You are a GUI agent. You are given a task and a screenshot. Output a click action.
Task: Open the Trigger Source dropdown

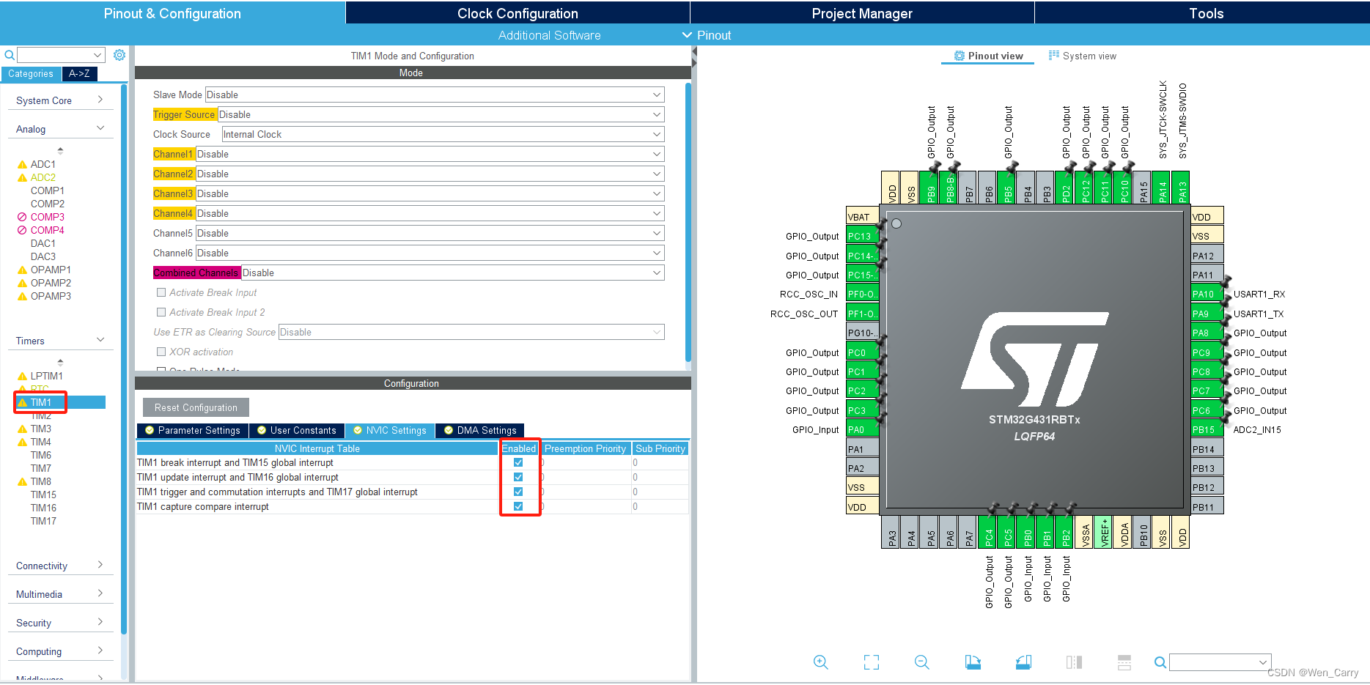(x=441, y=114)
